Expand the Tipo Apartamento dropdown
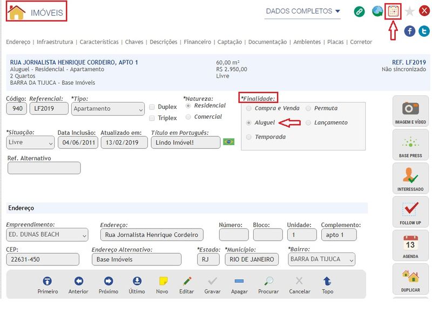 108,108
